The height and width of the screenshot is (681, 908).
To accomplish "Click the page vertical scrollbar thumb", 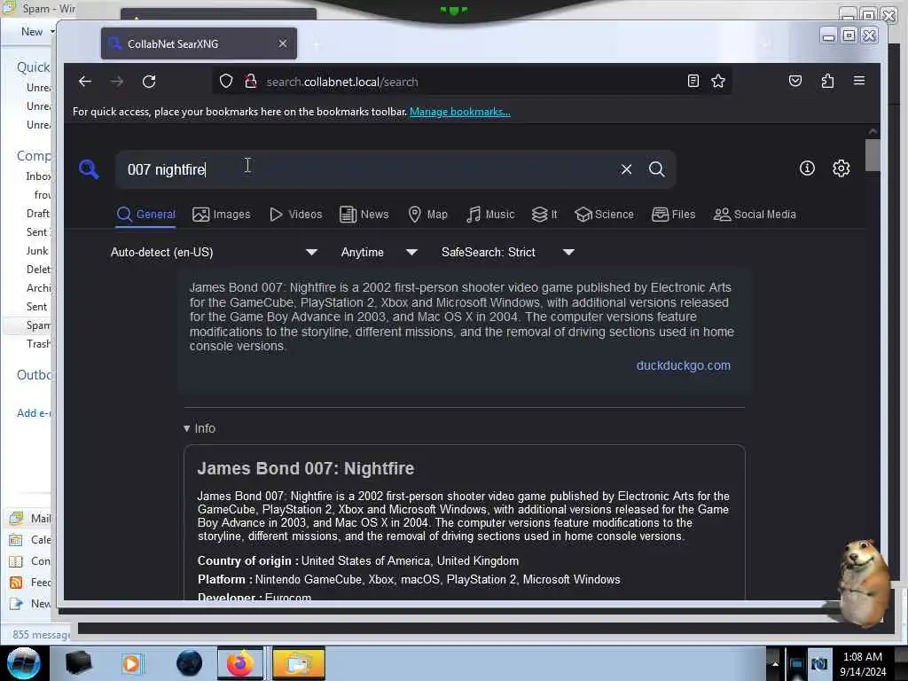I will pos(873,155).
